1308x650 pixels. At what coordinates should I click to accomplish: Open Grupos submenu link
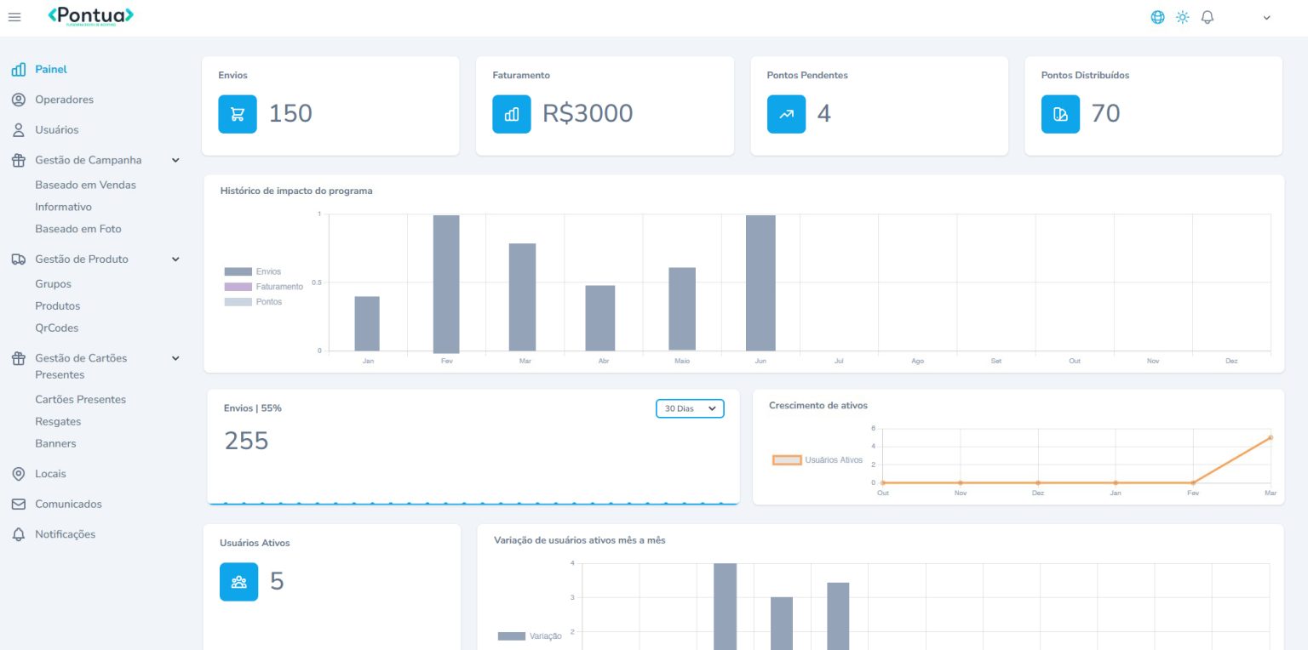(53, 284)
